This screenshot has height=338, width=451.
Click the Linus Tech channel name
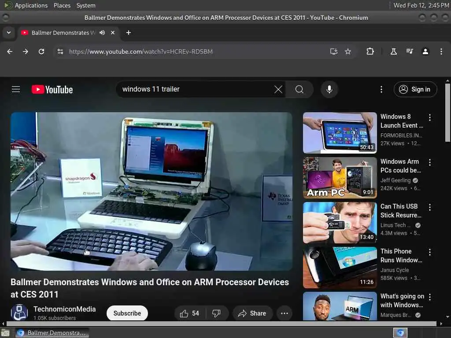point(395,225)
